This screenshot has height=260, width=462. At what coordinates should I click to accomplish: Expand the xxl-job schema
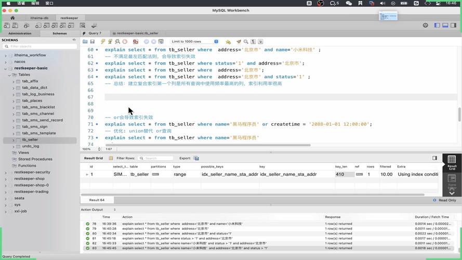click(x=6, y=211)
